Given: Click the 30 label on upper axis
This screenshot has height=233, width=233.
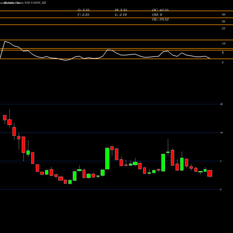Looking at the screenshot, I should [x=223, y=14].
